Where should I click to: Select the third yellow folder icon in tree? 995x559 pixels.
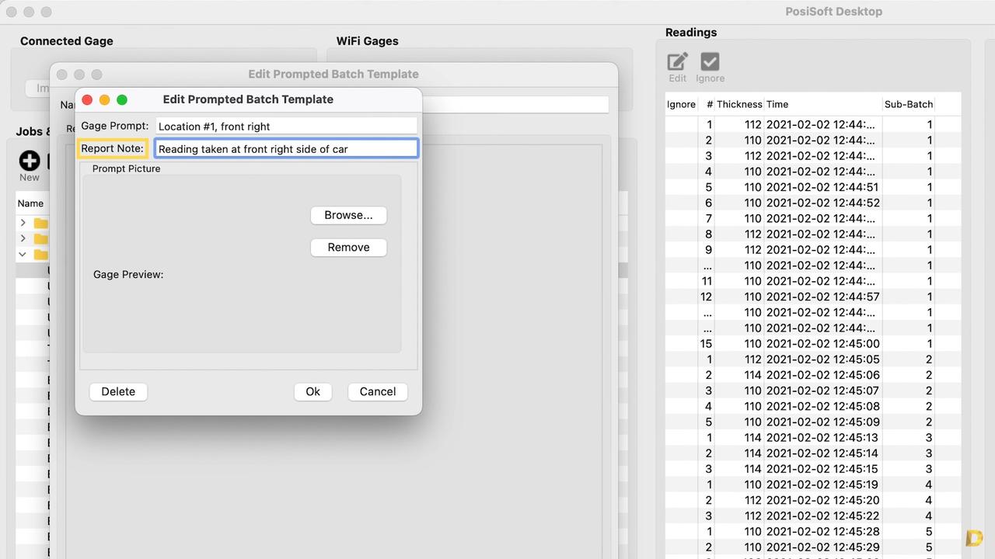pyautogui.click(x=40, y=255)
